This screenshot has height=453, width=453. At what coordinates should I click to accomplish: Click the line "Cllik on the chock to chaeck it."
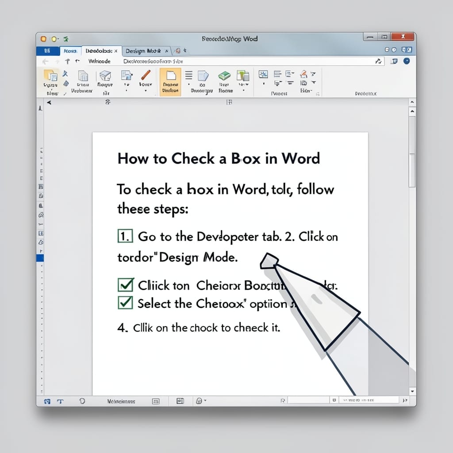click(199, 328)
